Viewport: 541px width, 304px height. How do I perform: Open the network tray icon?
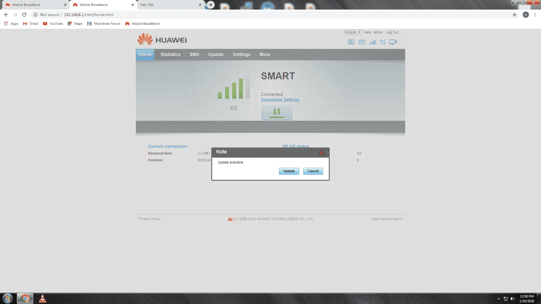506,299
